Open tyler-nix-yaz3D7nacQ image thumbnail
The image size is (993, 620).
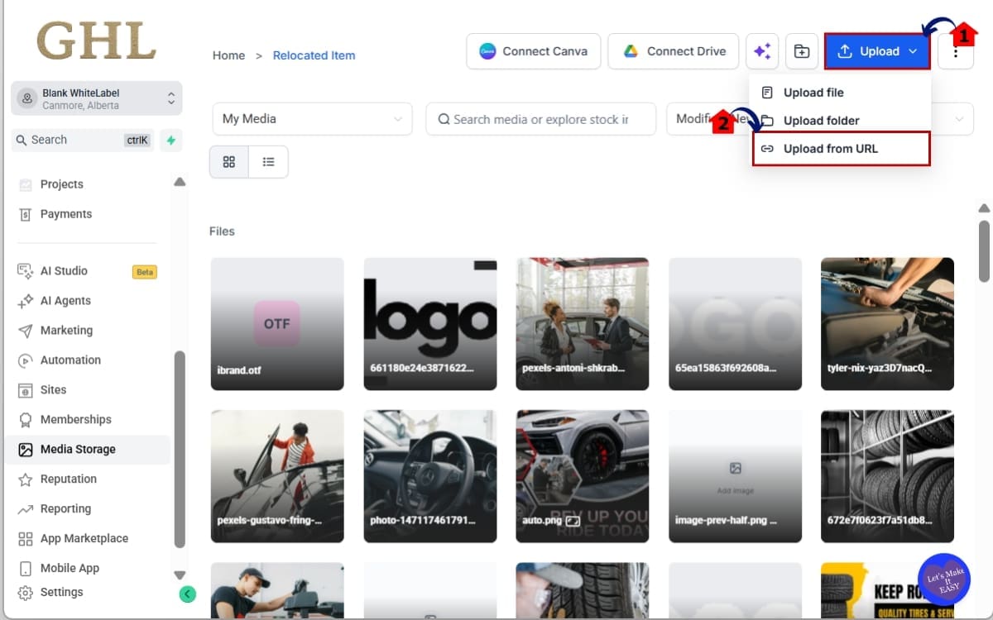[x=887, y=324]
